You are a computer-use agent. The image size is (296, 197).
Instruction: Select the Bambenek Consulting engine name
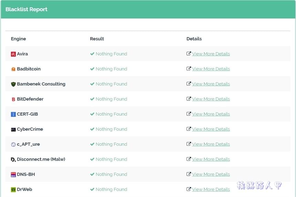point(41,84)
